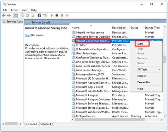Choose Refresh in the context menu
This screenshot has width=168, height=132.
142,76
